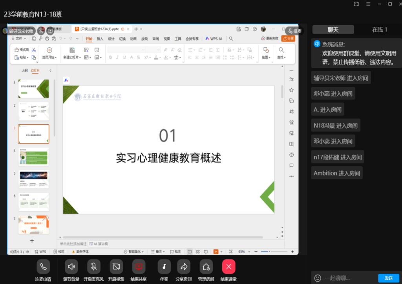The height and width of the screenshot is (284, 402).
Task: Stop screen sharing with 结束共享
Action: (139, 267)
